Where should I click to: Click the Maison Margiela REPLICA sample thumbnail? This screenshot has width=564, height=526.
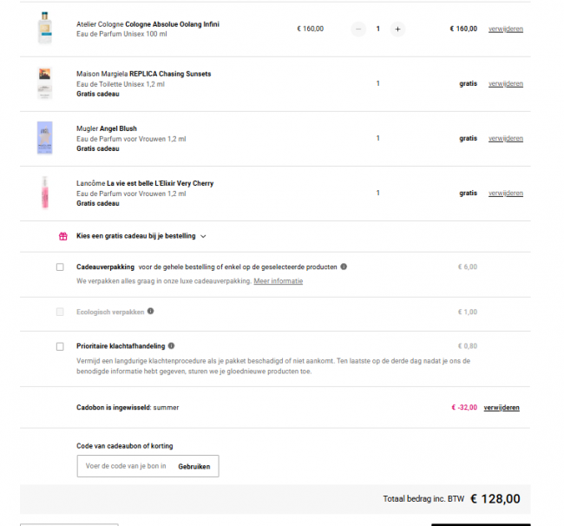click(45, 83)
